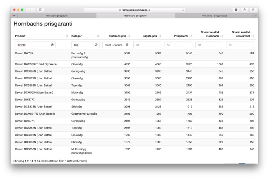Sort by Sparat relativt konkurrent

253,36
